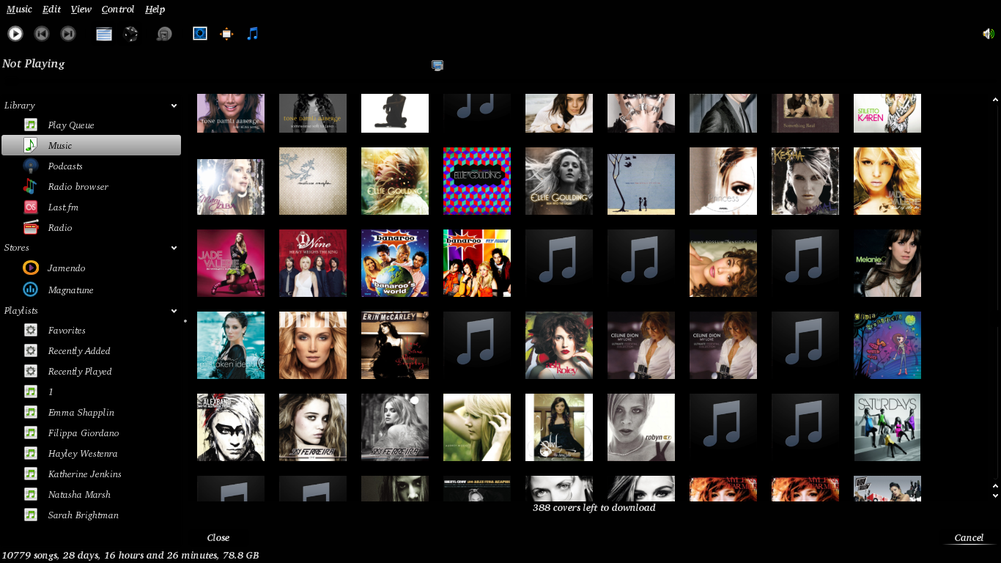Open the Help menu
Viewport: 1001px width, 563px height.
[x=155, y=10]
